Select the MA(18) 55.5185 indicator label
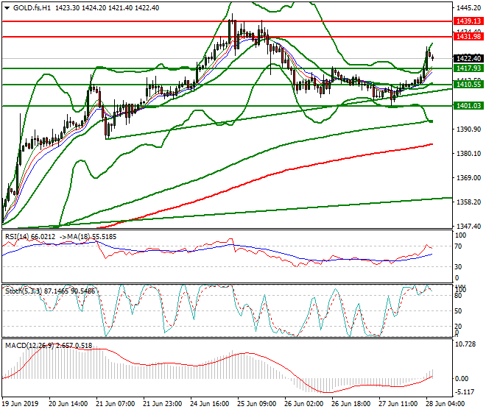 [x=92, y=237]
